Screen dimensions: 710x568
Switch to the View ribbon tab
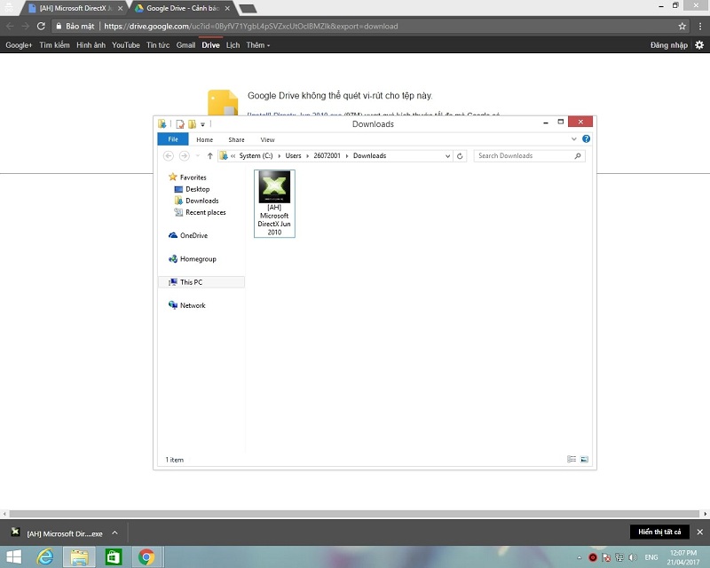267,139
